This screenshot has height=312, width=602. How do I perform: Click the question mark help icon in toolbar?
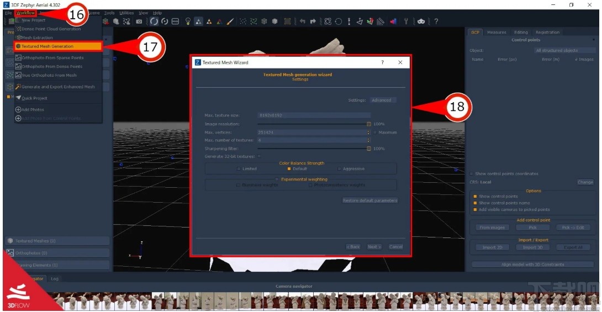pyautogui.click(x=436, y=22)
